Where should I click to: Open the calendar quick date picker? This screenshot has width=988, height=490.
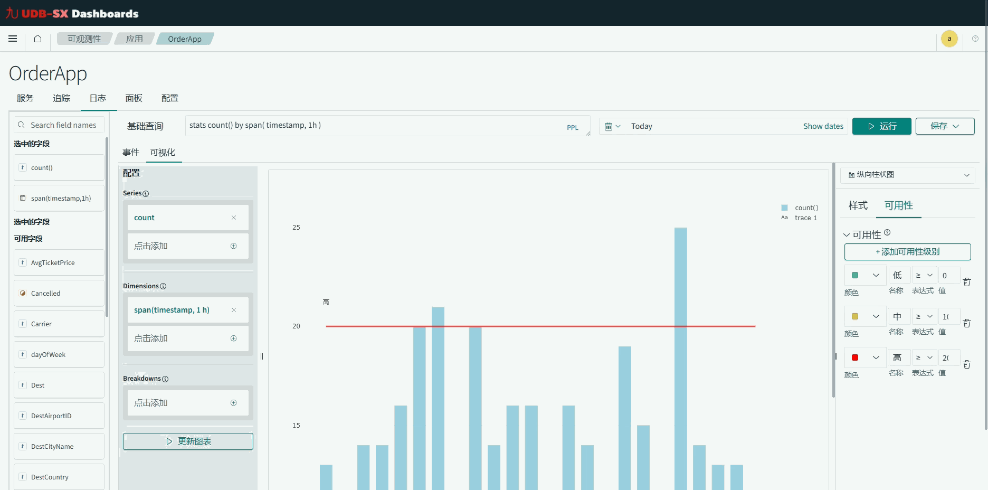[612, 126]
